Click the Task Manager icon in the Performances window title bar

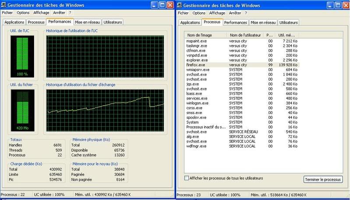click(4, 5)
